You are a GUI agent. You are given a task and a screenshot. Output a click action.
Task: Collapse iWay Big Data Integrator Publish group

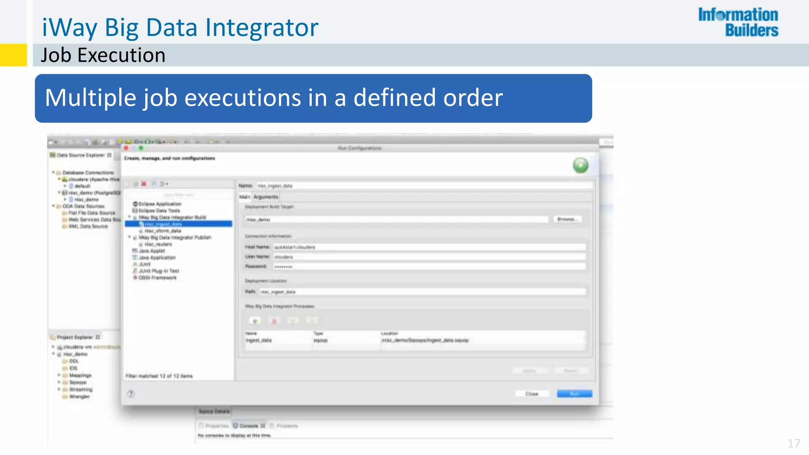click(x=129, y=237)
